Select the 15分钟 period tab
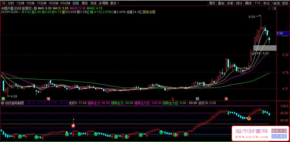Image resolution: width=290 pixels, height=142 pixels. [x=41, y=3]
